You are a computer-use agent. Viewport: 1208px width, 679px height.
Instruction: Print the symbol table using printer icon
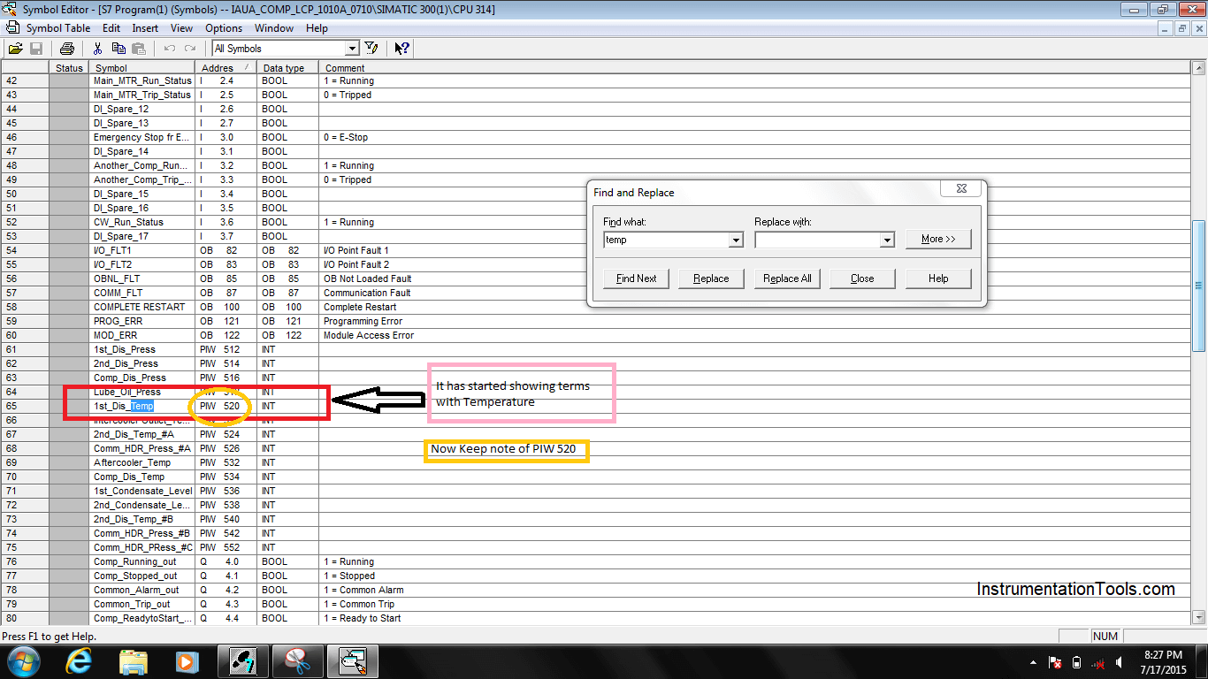(66, 49)
